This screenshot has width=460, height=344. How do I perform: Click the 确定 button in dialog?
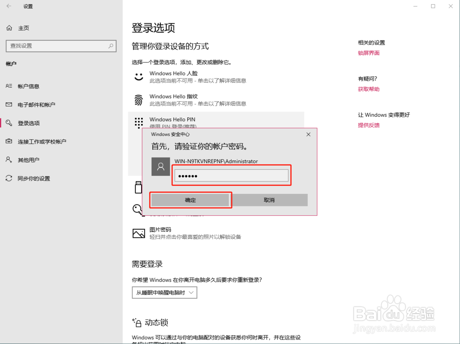(x=190, y=200)
